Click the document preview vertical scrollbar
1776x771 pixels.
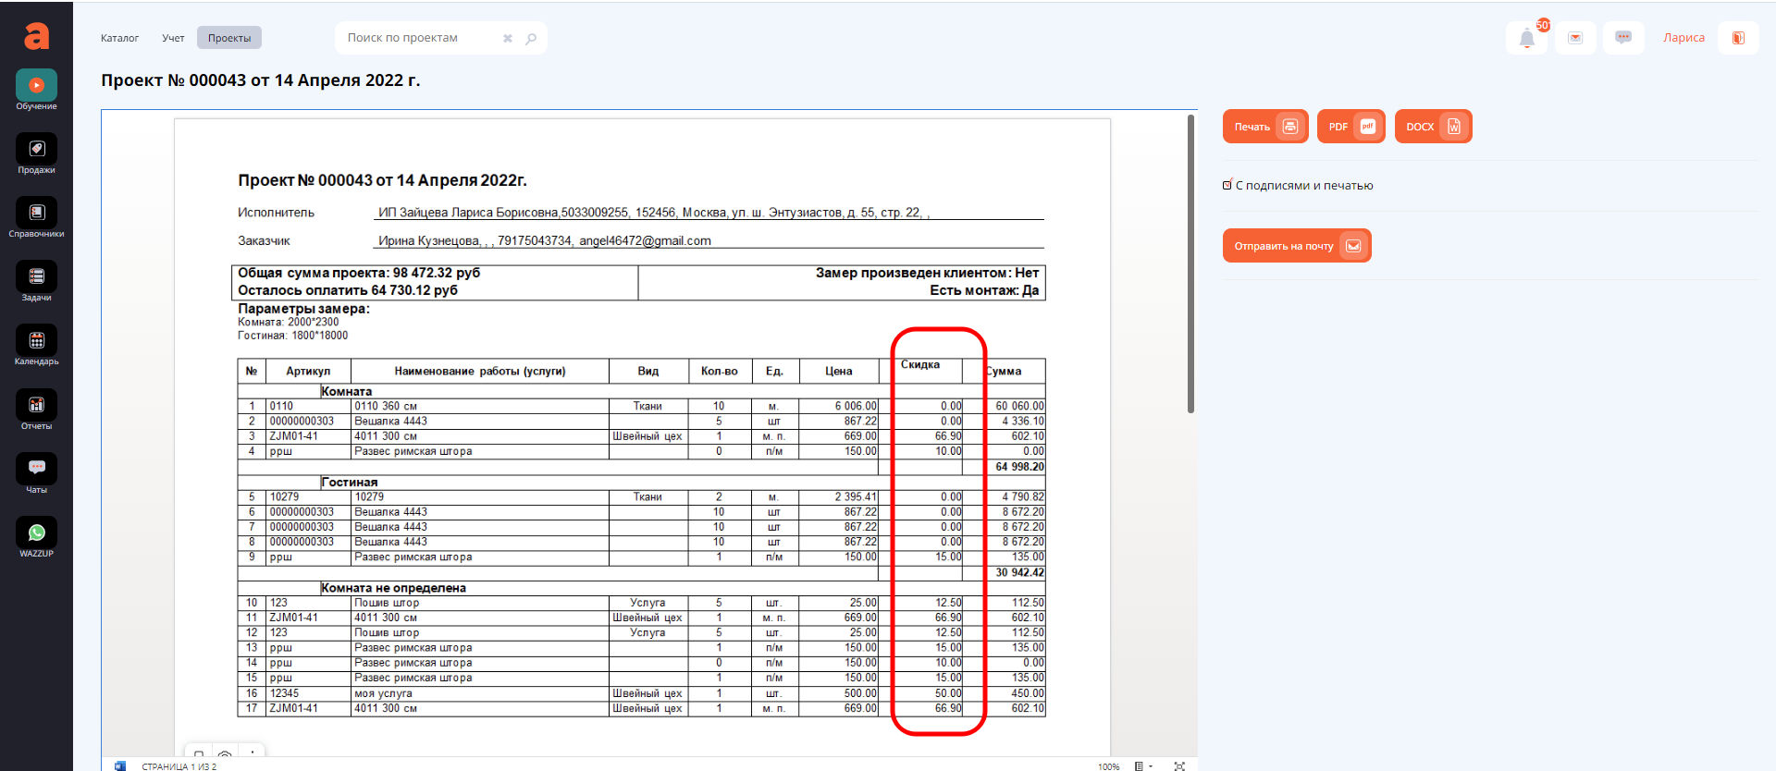pyautogui.click(x=1190, y=263)
